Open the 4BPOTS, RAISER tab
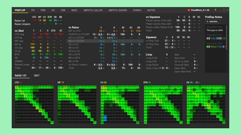This screenshot has height=135, width=241. click(x=118, y=10)
